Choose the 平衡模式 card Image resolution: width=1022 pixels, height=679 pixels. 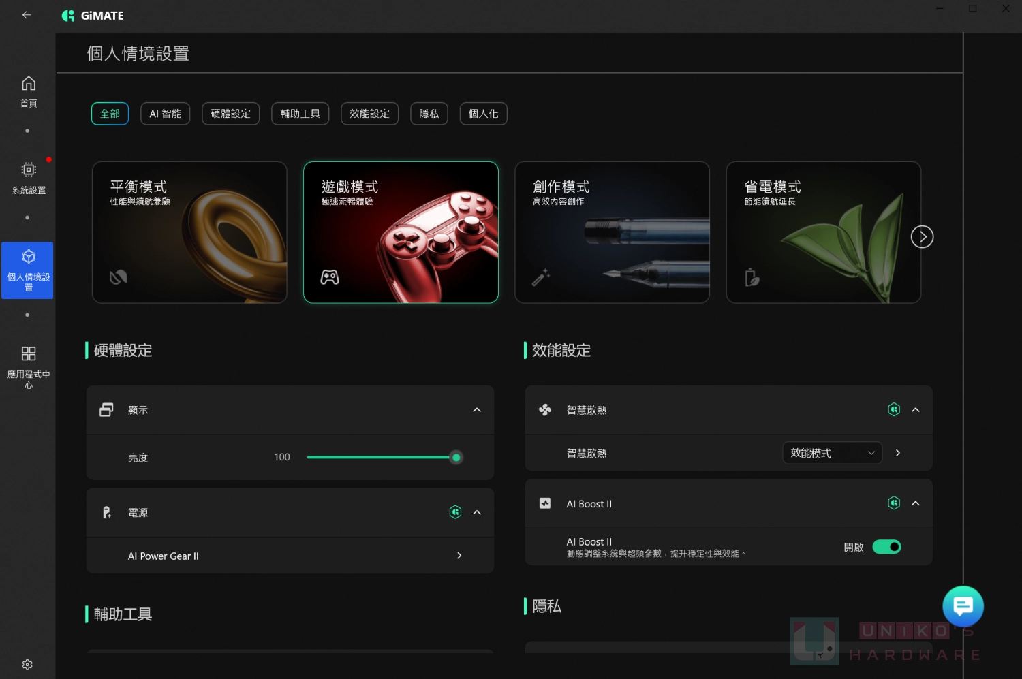tap(189, 232)
